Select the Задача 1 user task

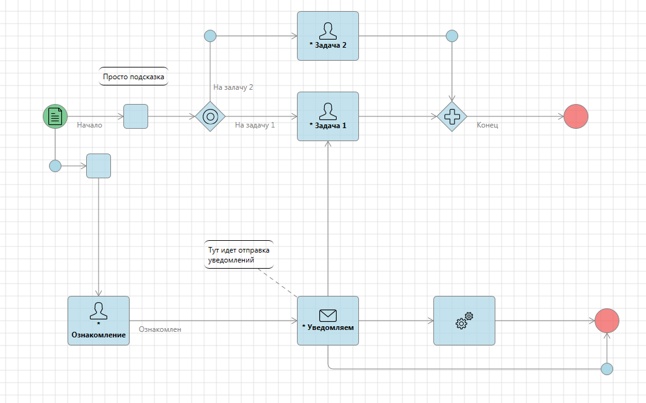coord(328,116)
